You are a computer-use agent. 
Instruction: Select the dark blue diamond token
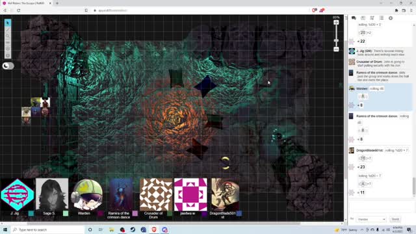pos(205,86)
